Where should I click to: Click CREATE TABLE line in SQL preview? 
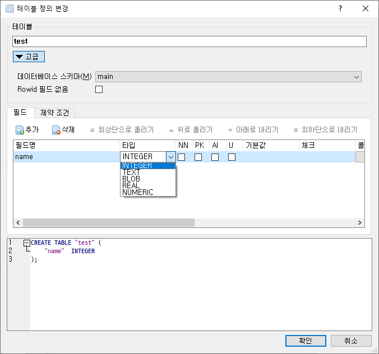(66, 243)
